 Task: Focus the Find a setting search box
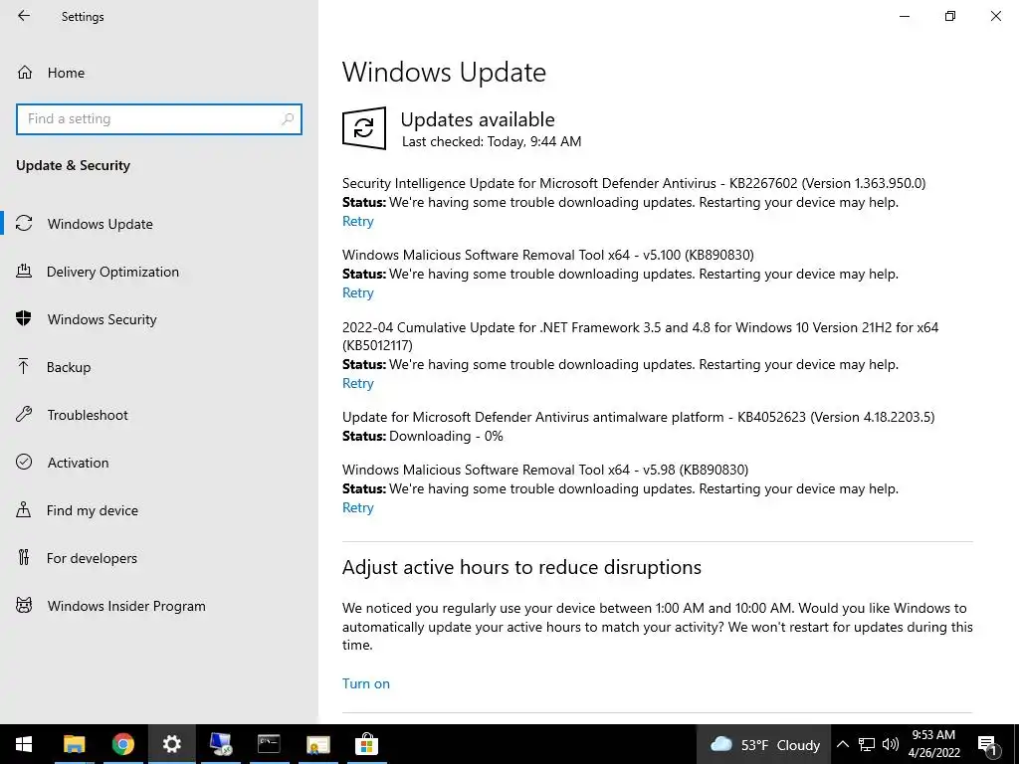point(159,119)
